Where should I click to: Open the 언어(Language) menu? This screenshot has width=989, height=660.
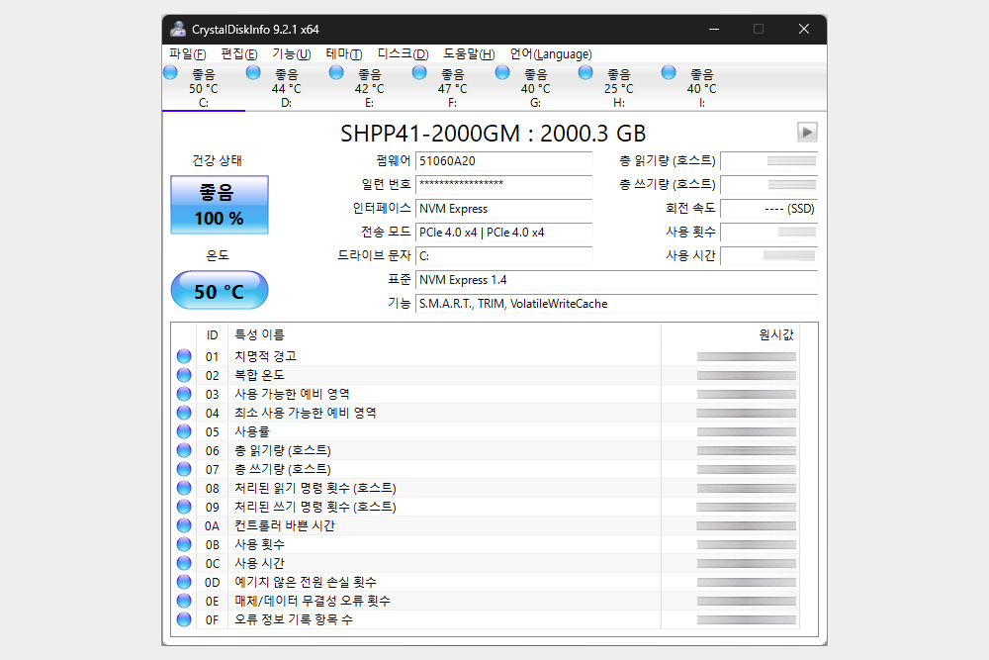coord(551,53)
